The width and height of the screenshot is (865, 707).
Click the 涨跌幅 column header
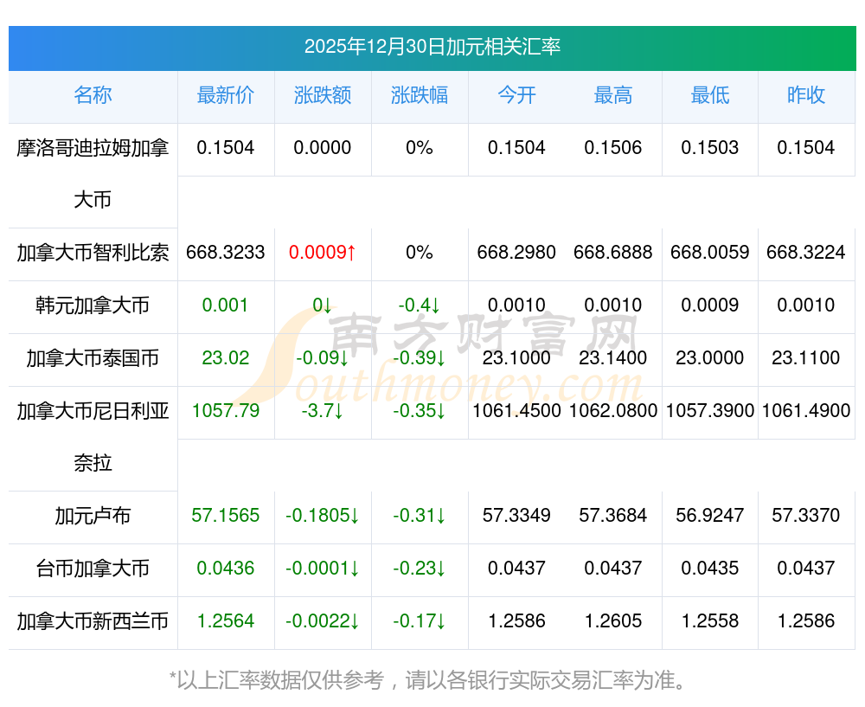(419, 95)
